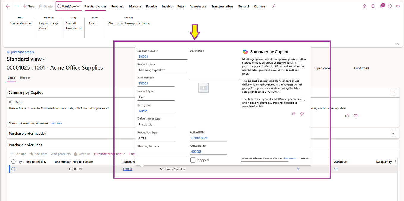Select the purchase order line row radio button
The width and height of the screenshot is (404, 201).
coord(13,169)
